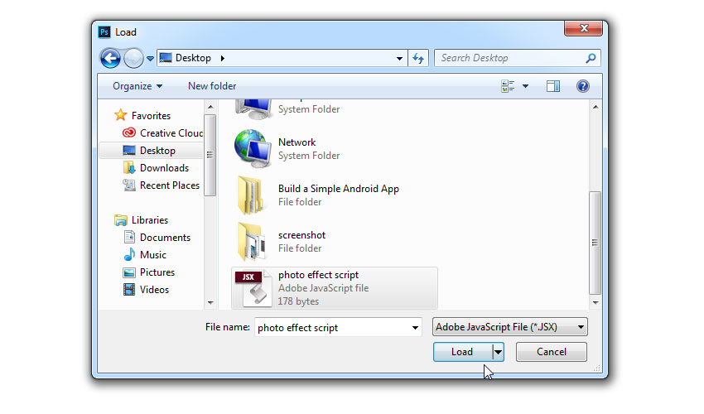
Task: Open the Adobe JavaScript File type dropdown
Action: point(510,327)
